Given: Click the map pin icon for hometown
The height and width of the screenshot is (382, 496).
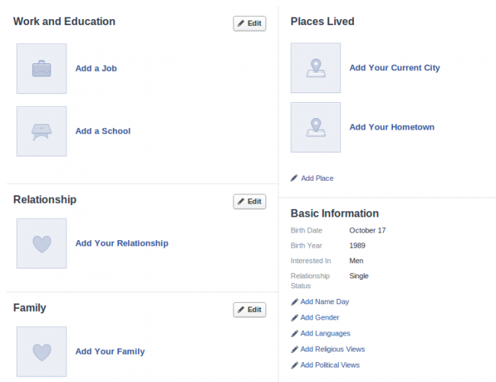Looking at the screenshot, I should click(x=316, y=127).
